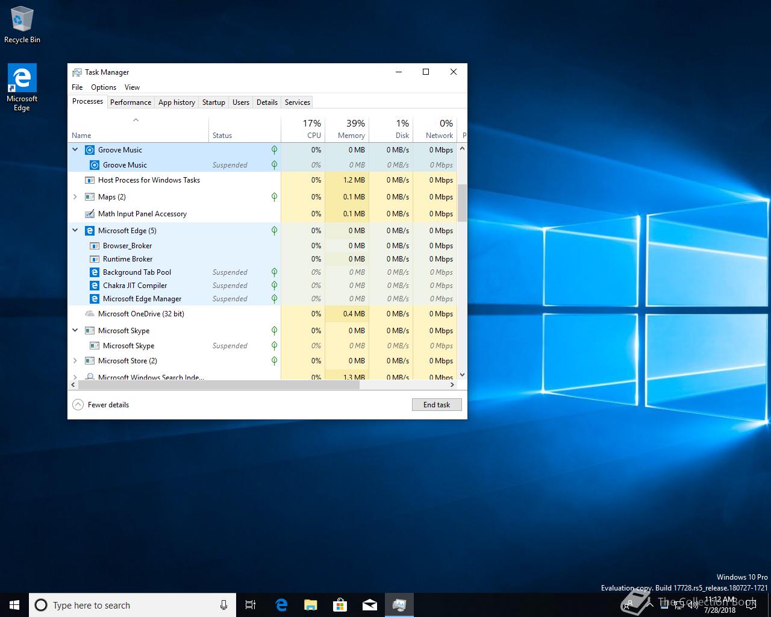Click the taskbar clock showing 7/28/2018
This screenshot has height=617, width=771.
pos(720,605)
